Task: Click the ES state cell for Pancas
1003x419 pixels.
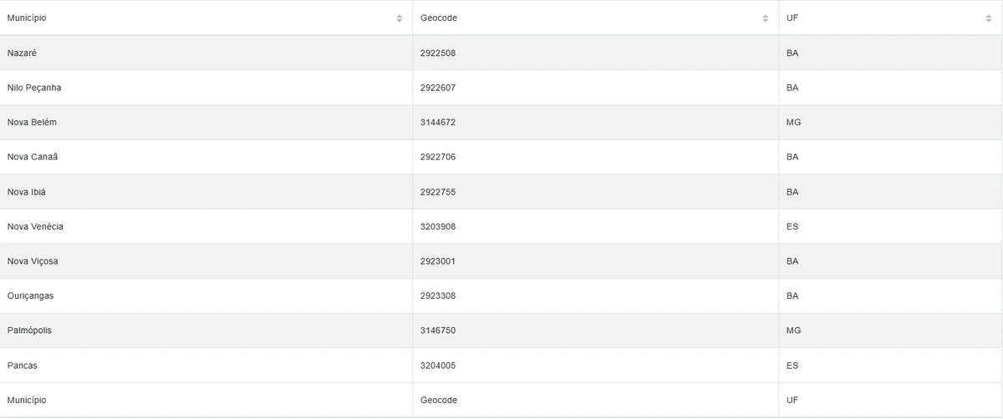Action: click(x=792, y=366)
